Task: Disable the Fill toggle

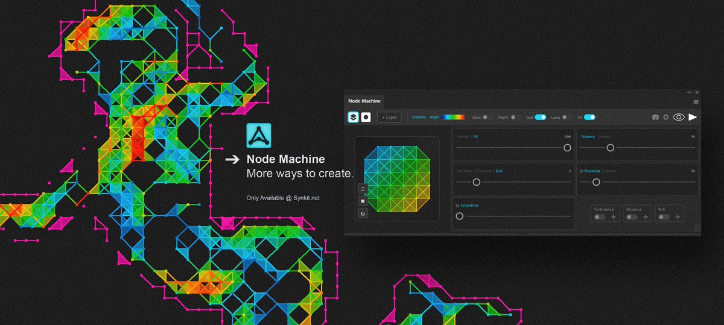Action: tap(589, 117)
